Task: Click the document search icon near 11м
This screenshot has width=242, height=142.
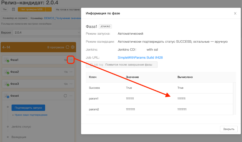Action: coord(13,10)
